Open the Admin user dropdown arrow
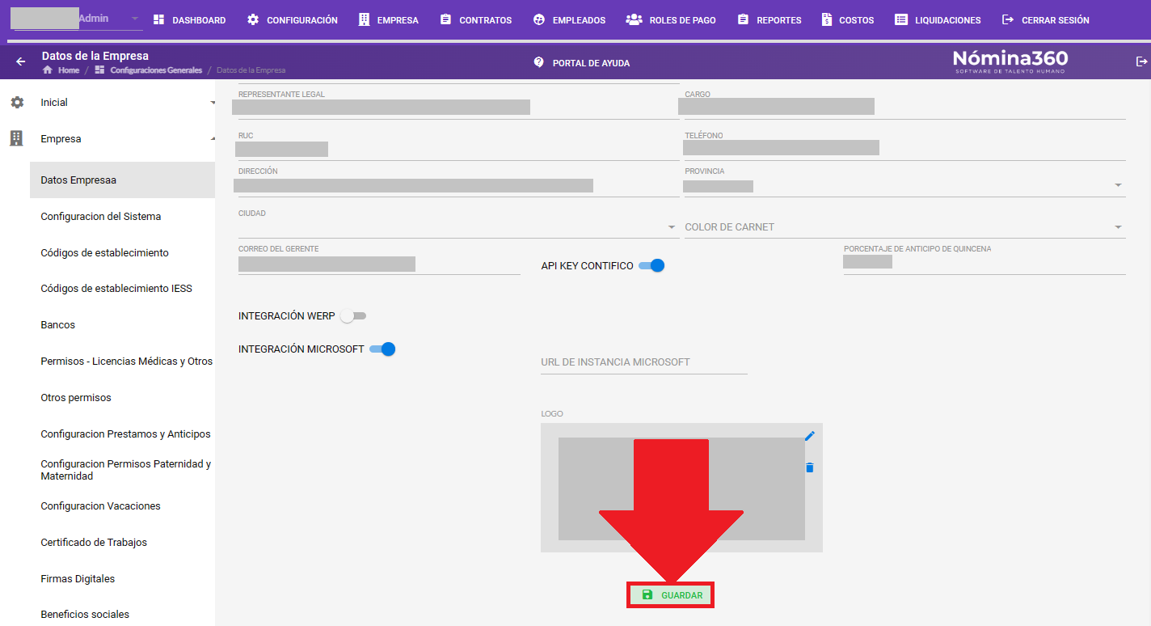Screen dimensions: 1151x626 pyautogui.click(x=134, y=19)
